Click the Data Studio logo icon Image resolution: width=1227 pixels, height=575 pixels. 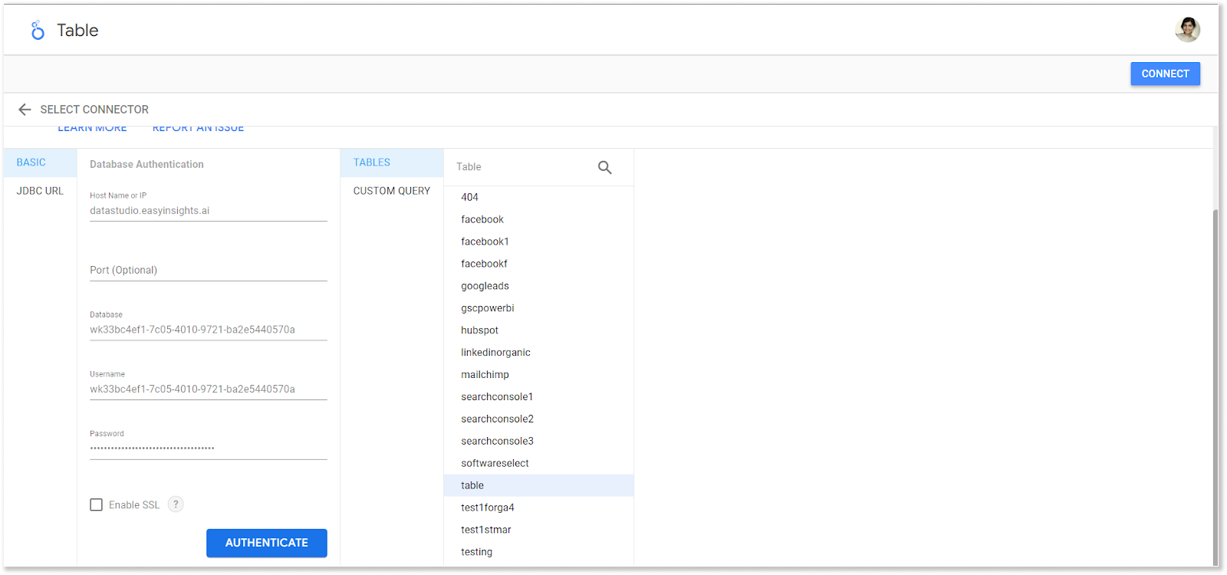tap(38, 30)
